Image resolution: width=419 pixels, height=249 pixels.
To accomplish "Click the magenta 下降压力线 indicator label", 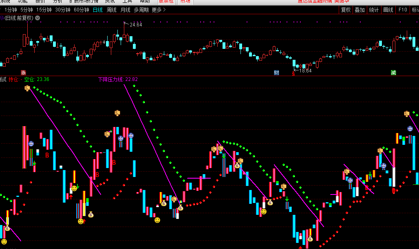I will [x=118, y=79].
